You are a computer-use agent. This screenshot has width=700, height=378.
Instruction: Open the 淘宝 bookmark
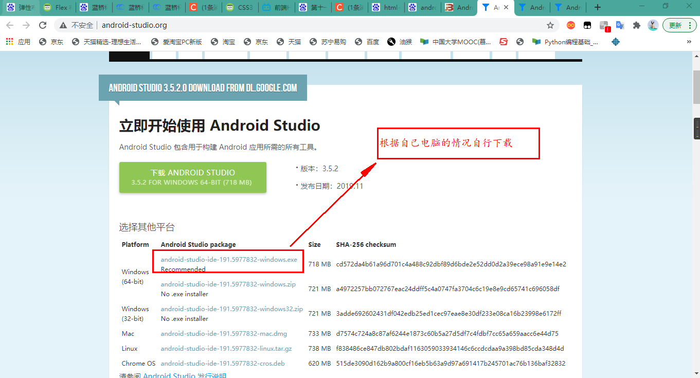[x=223, y=42]
